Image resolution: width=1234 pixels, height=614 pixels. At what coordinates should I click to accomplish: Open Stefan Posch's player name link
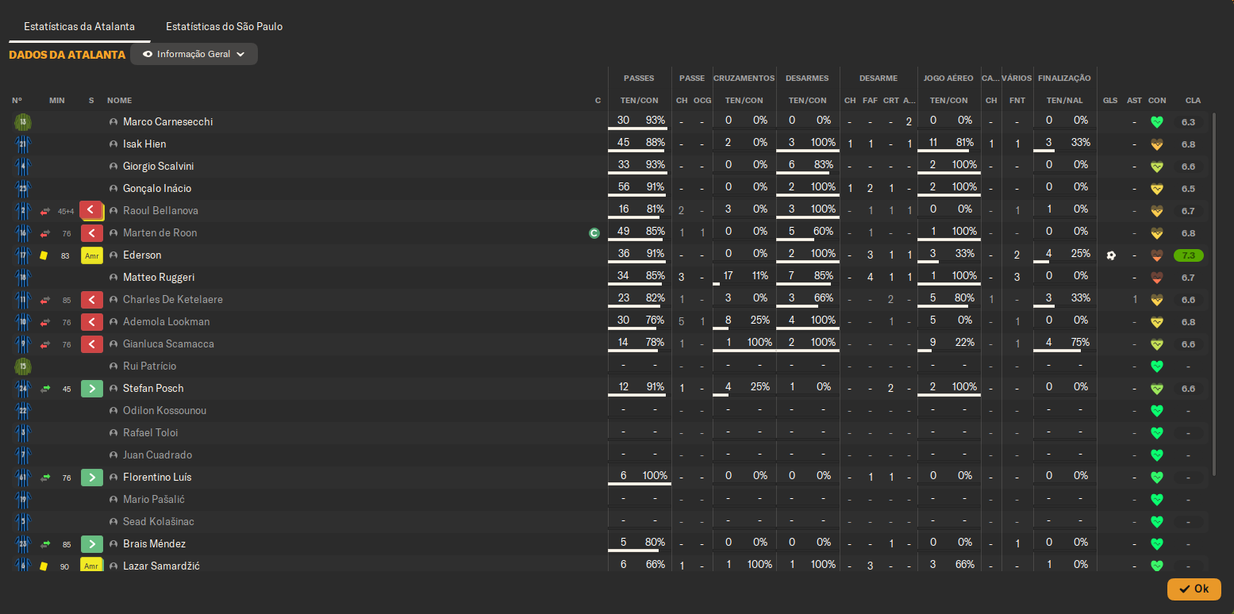(153, 389)
